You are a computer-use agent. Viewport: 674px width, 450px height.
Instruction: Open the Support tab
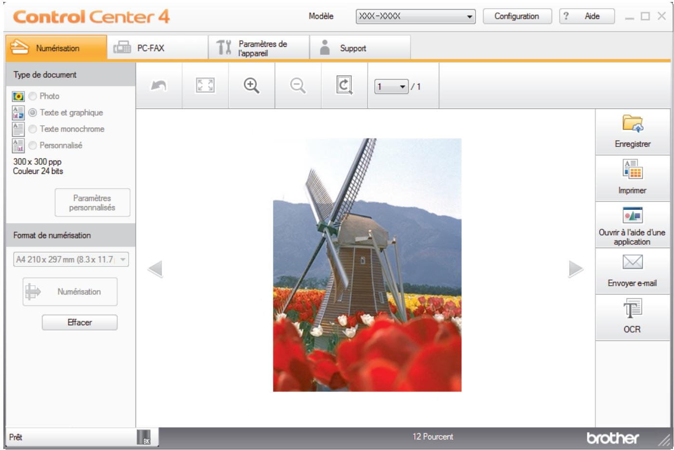(x=360, y=48)
